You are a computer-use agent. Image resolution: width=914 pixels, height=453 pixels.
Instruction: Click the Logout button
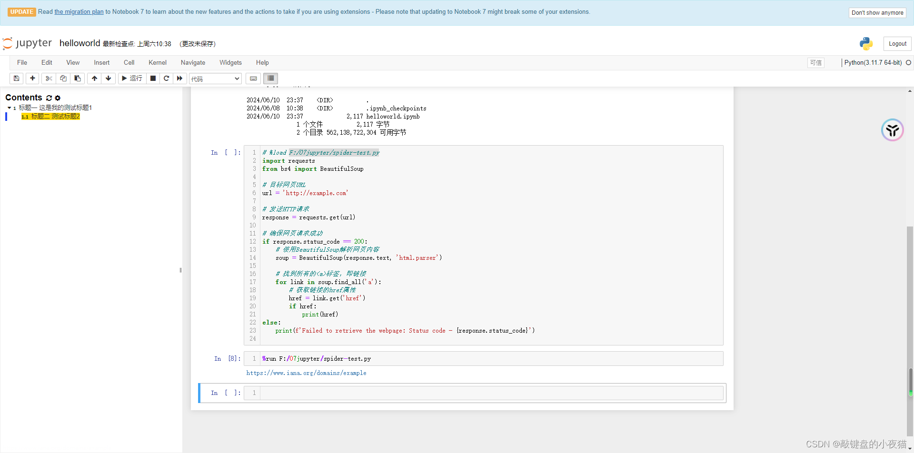point(897,44)
